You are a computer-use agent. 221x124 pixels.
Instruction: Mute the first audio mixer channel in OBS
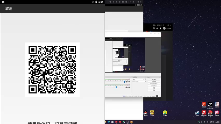(127, 82)
